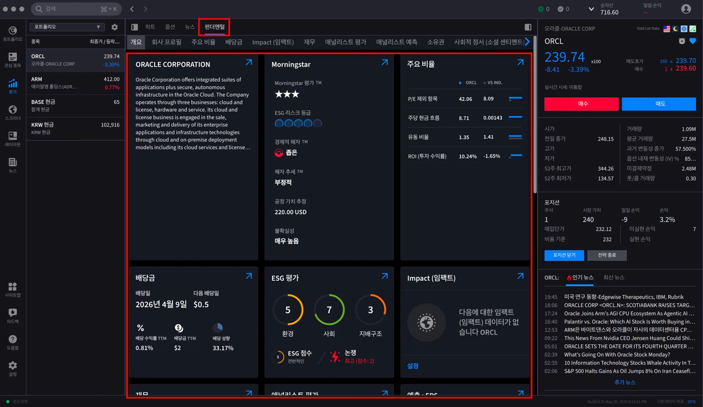Open the user account avatar

pos(686,9)
